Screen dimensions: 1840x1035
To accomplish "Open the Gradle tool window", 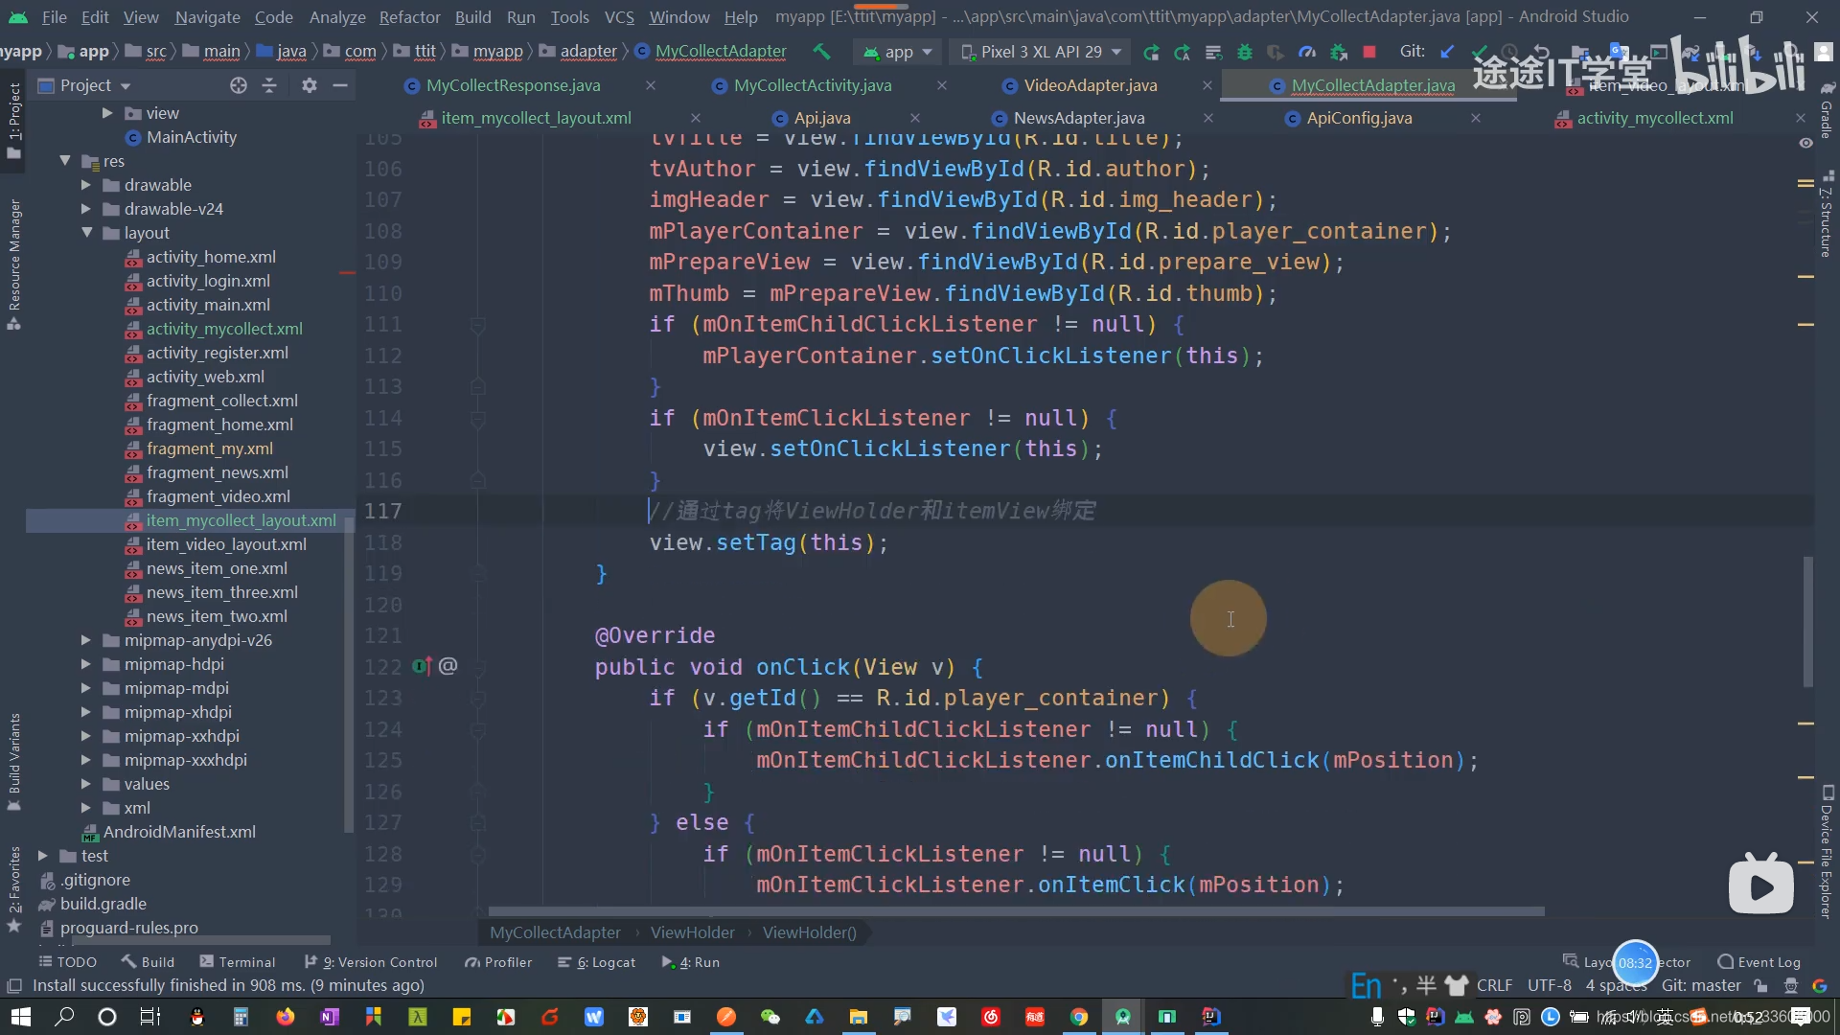I will tap(1828, 112).
